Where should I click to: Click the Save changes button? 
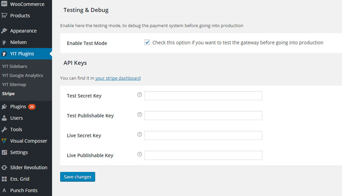point(78,177)
